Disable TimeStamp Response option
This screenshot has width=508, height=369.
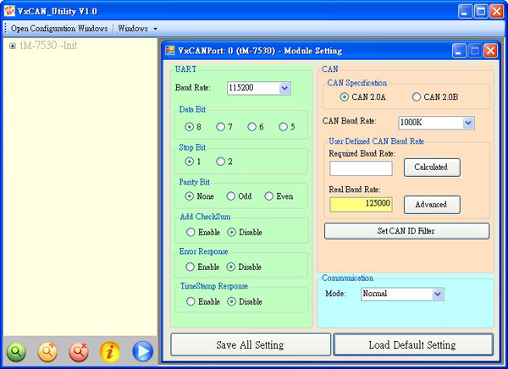click(231, 301)
